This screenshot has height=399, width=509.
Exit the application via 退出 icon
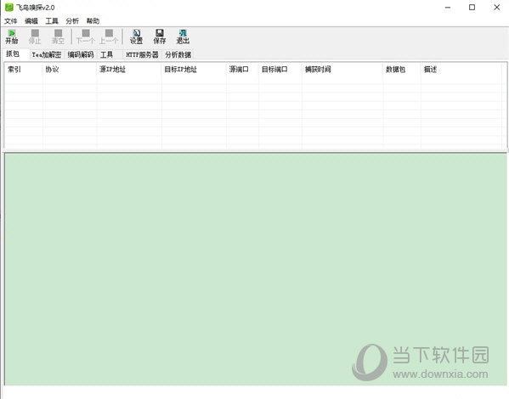tap(183, 37)
